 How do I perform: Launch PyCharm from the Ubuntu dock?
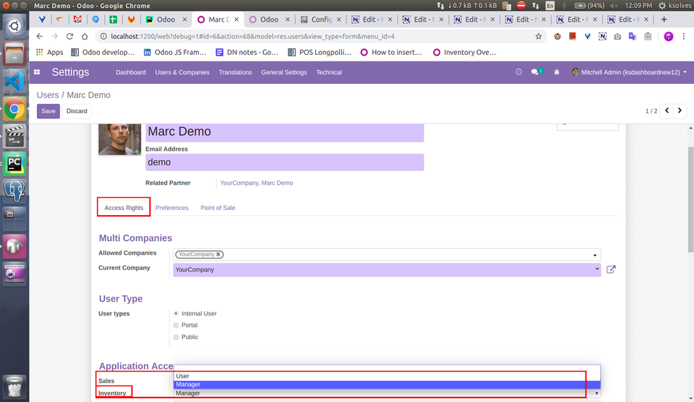pyautogui.click(x=14, y=163)
